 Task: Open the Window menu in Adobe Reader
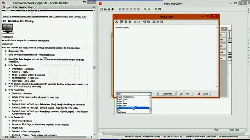(x=23, y=7)
